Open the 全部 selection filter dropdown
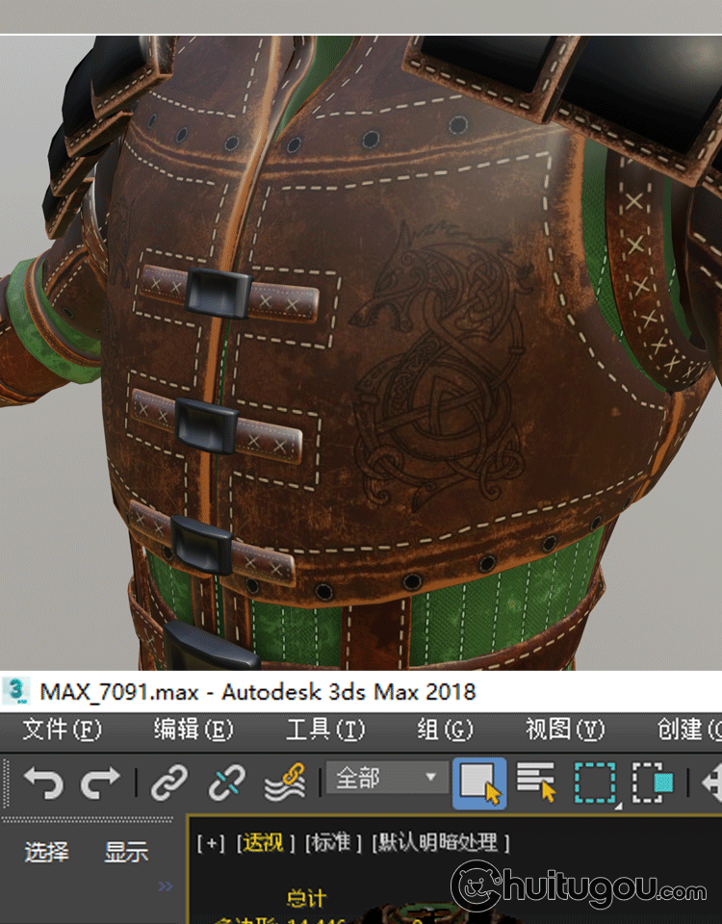Screen dimensions: 722x924 [384, 778]
